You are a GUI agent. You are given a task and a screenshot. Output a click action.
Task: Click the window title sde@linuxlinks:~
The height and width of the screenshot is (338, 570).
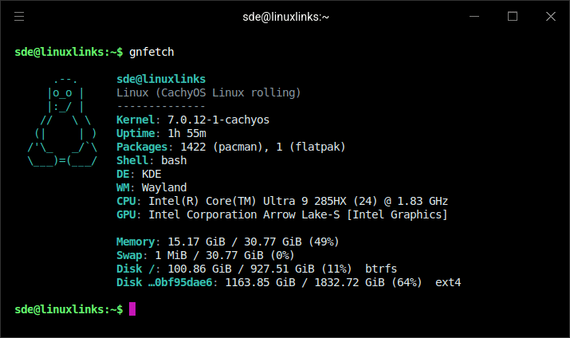pyautogui.click(x=285, y=17)
